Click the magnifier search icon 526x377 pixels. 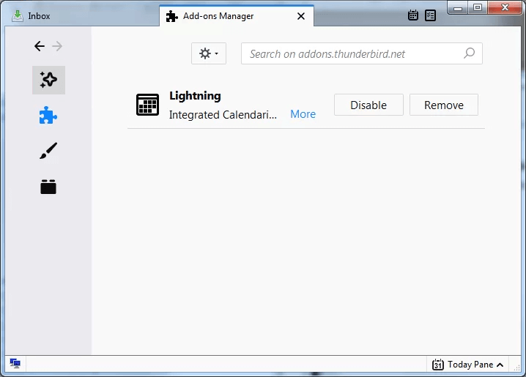[x=470, y=53]
